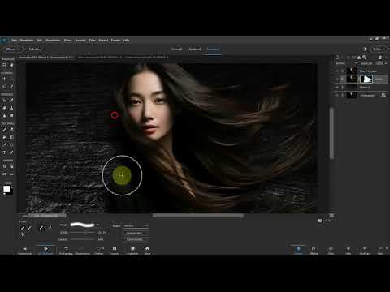Open the Filter menu
This screenshot has height=292, width=390.
[93, 41]
